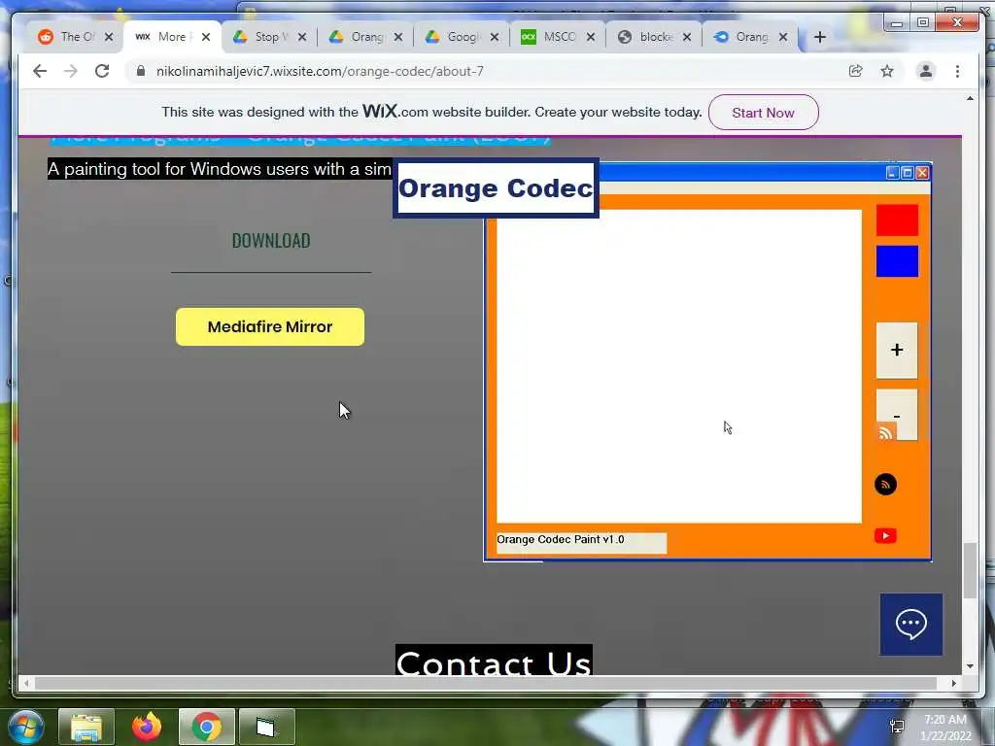Open File Explorer from taskbar
Screen dimensions: 995x746
[86, 727]
